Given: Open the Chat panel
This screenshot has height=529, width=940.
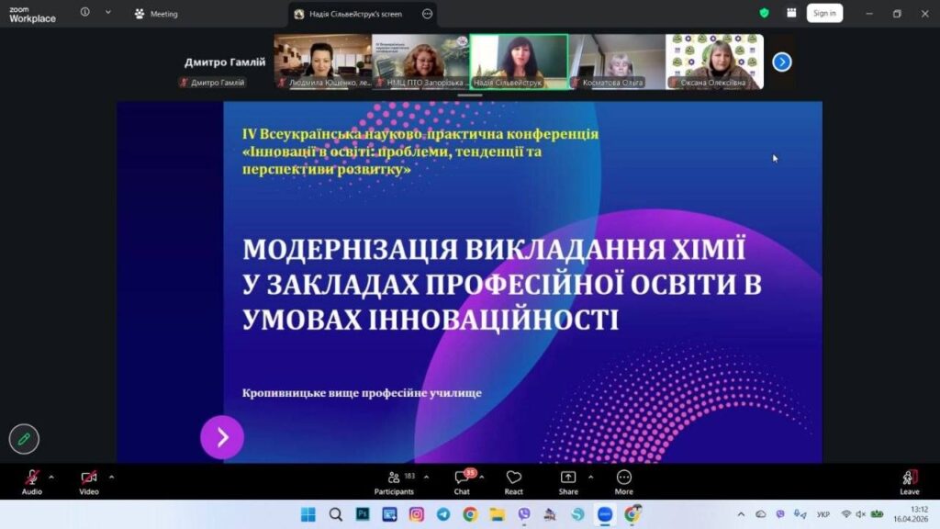Looking at the screenshot, I should coord(462,478).
